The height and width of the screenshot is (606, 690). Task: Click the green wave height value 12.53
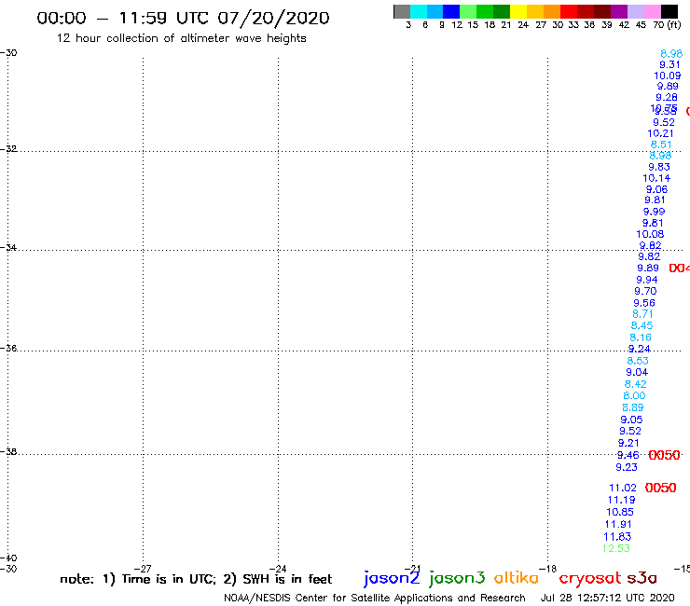coord(616,548)
